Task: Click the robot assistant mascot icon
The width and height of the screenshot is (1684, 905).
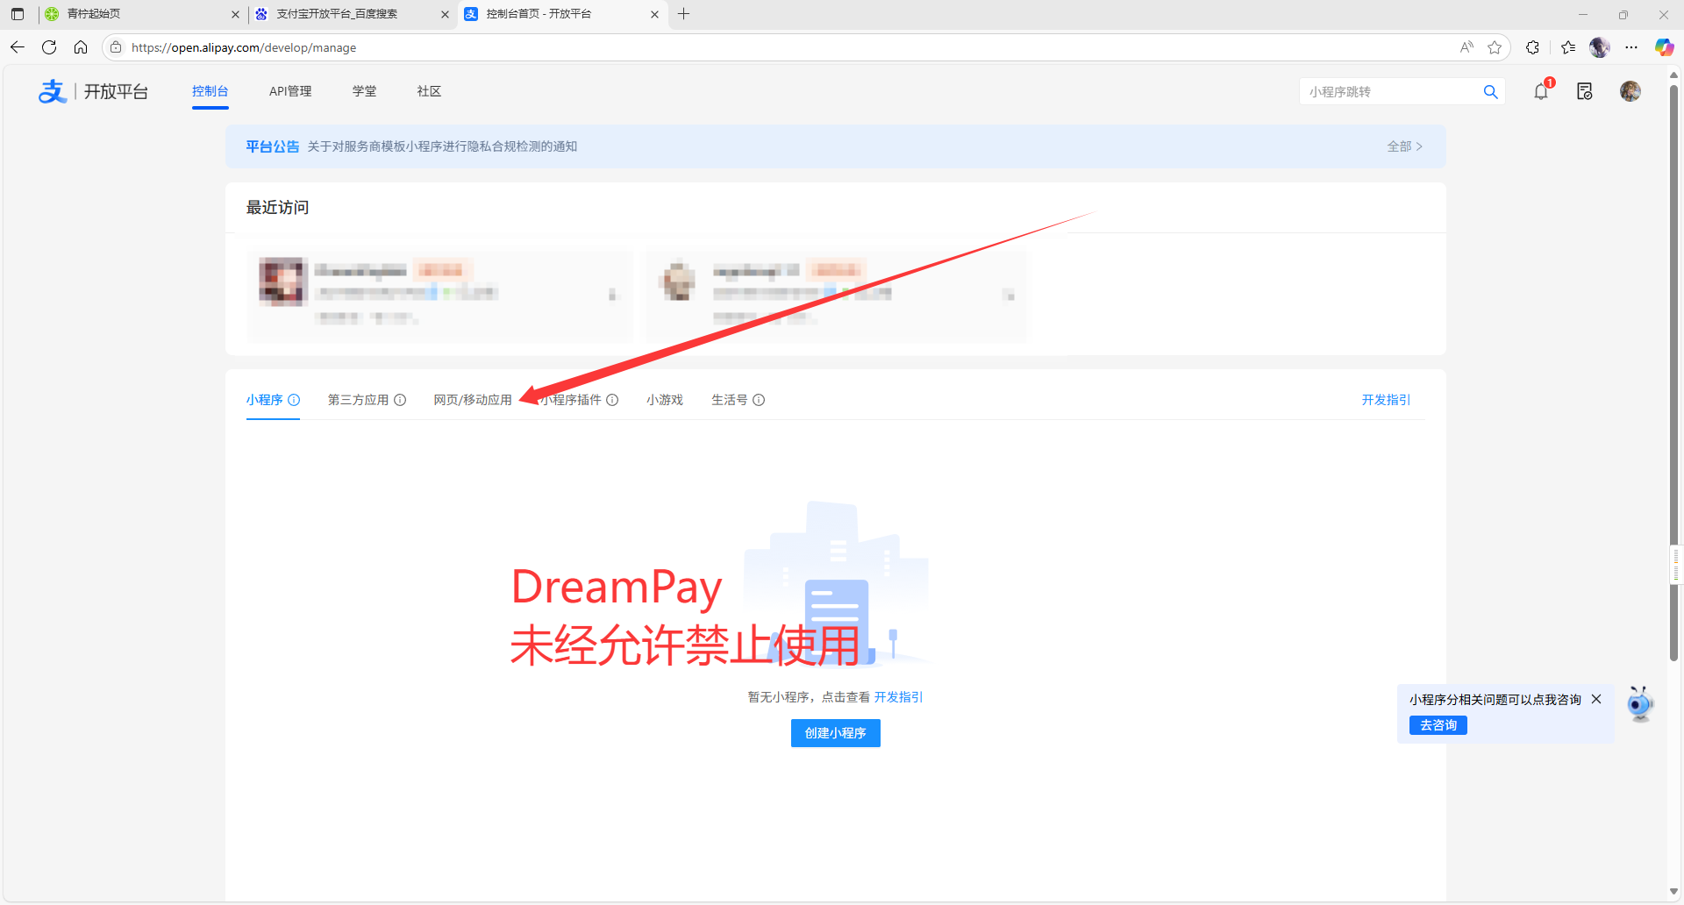Action: click(x=1639, y=704)
